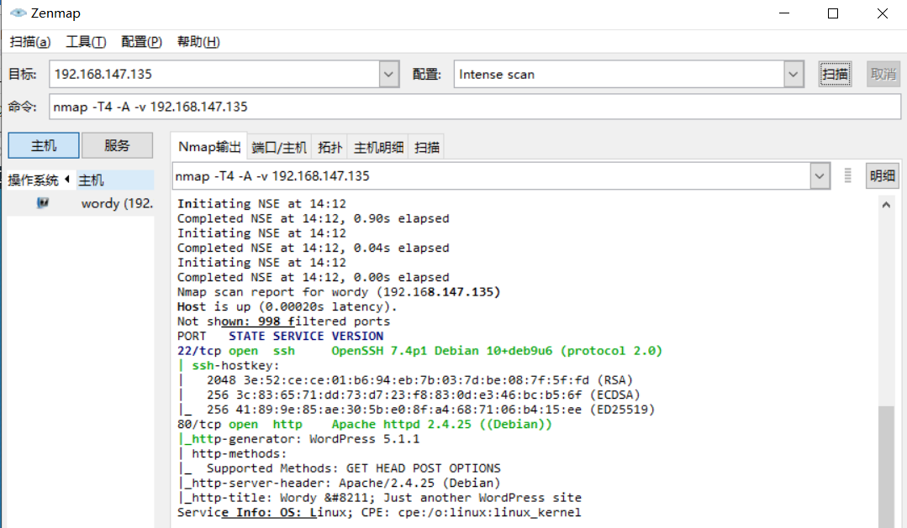Sort by 主机 column header

pos(114,180)
